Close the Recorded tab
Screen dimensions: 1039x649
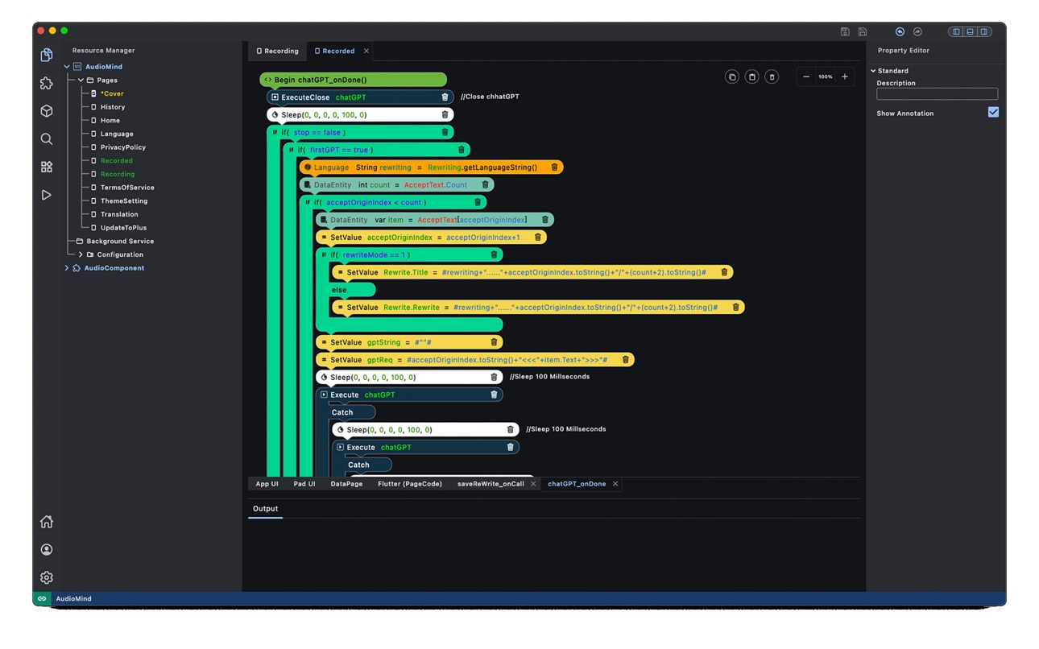click(x=366, y=51)
